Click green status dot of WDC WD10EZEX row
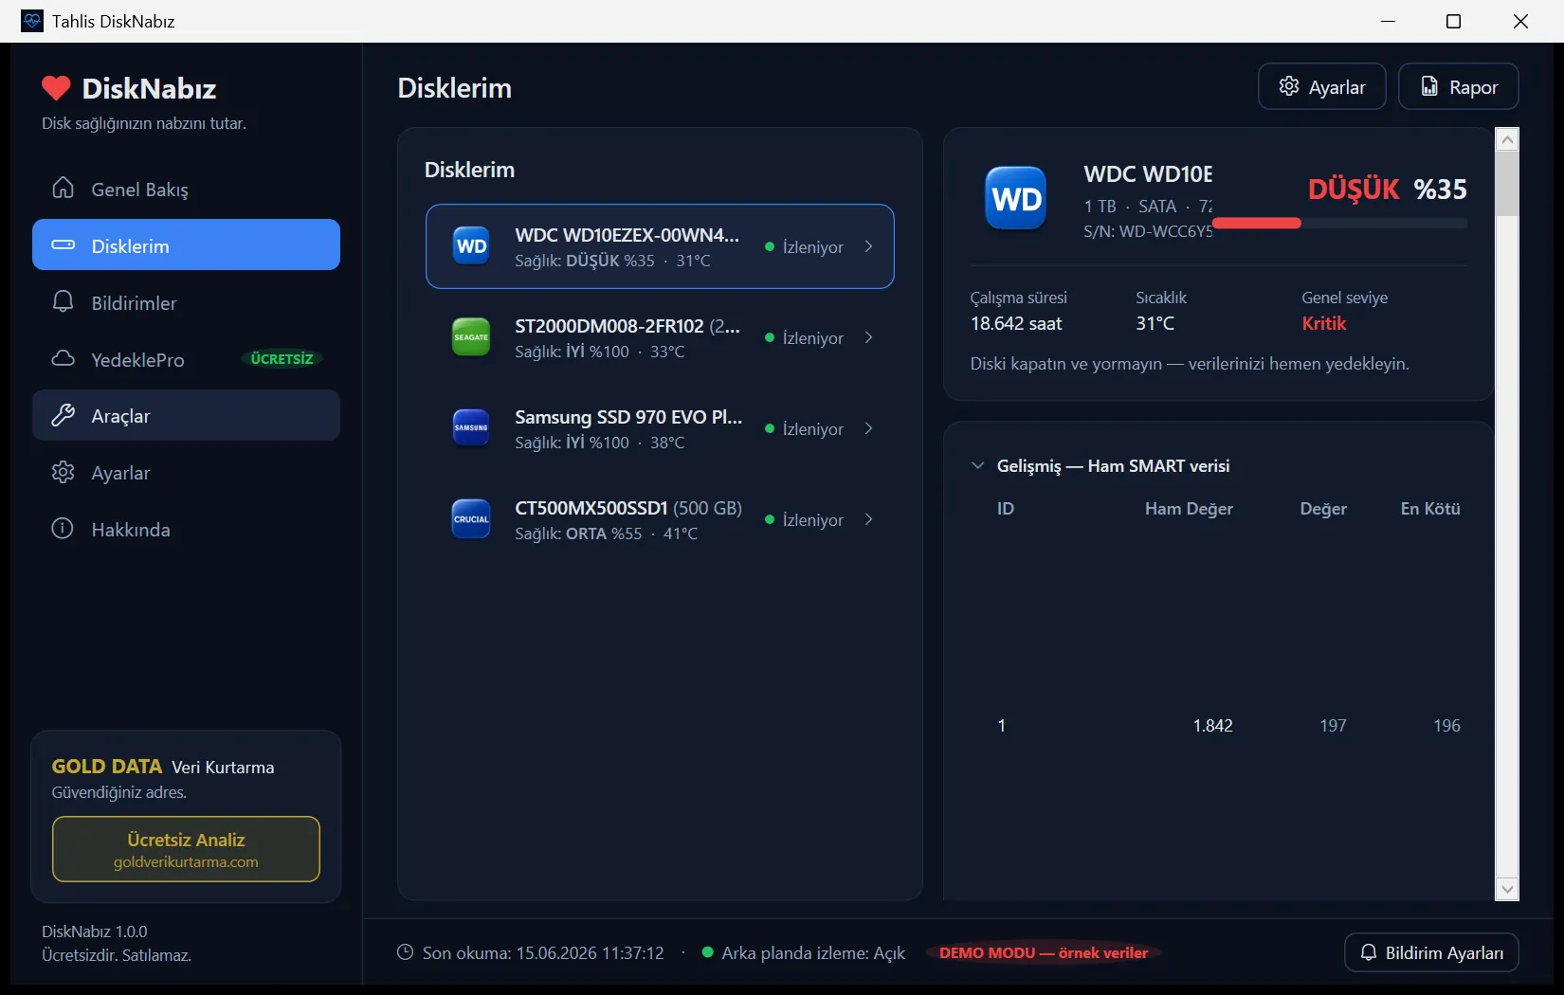Image resolution: width=1564 pixels, height=995 pixels. point(770,246)
